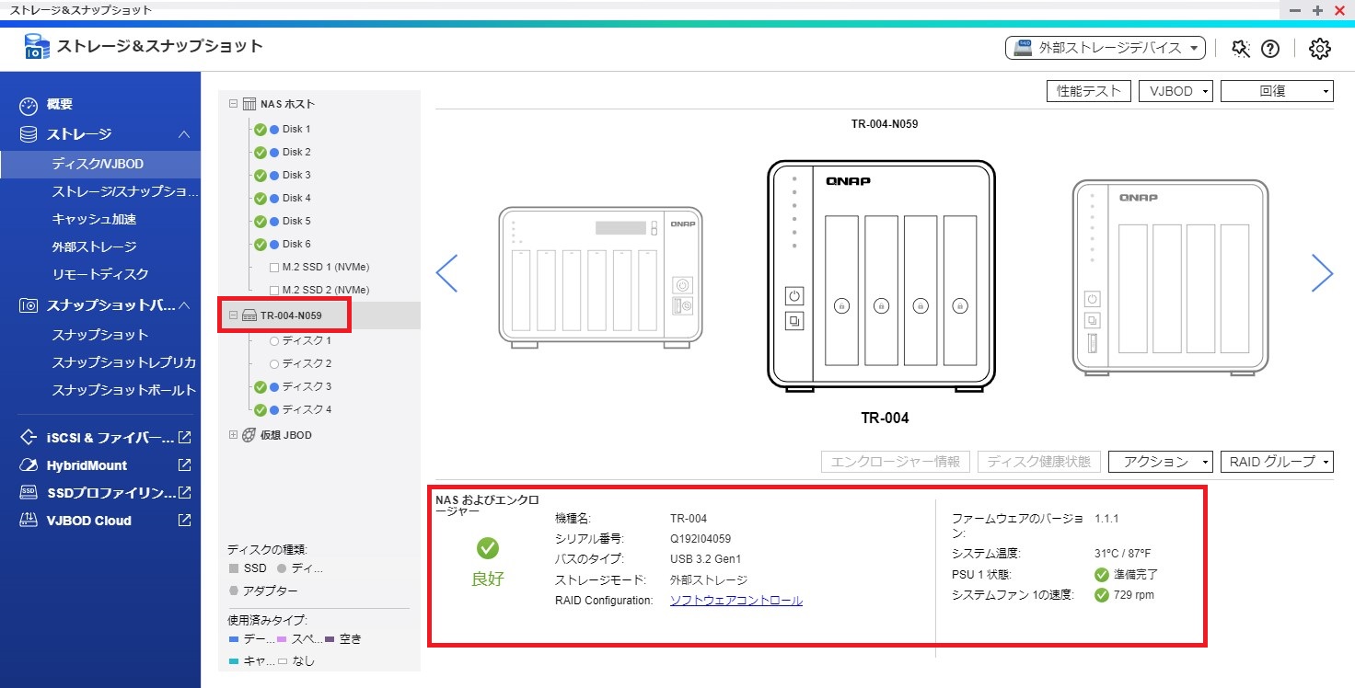Click the ディスク健康状態 button
Image resolution: width=1355 pixels, height=688 pixels.
click(x=1039, y=462)
